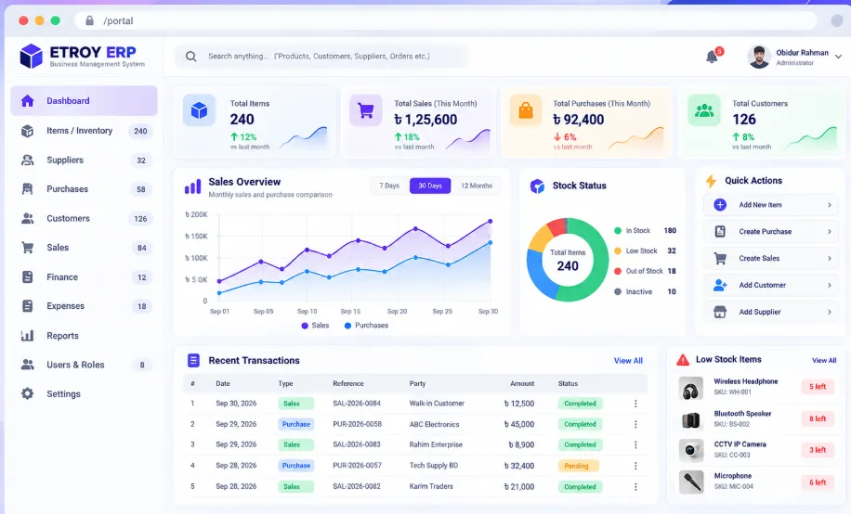Click the search magnifier icon
The height and width of the screenshot is (514, 851).
(x=191, y=56)
